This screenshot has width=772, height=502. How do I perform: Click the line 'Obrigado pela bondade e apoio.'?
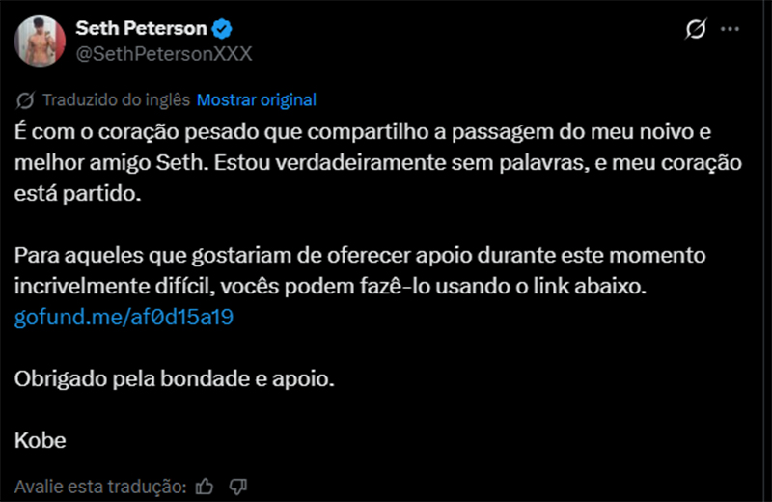175,379
